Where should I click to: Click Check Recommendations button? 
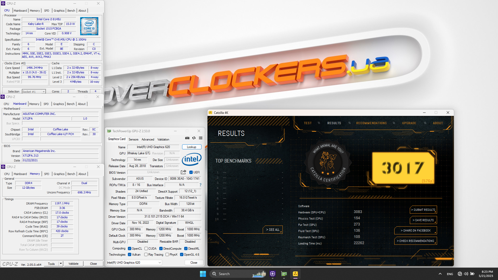click(x=416, y=241)
